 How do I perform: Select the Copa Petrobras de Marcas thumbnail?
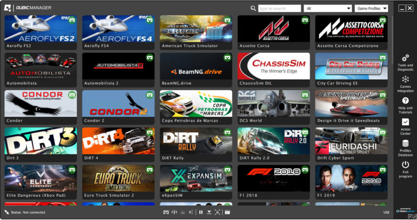[x=196, y=104]
